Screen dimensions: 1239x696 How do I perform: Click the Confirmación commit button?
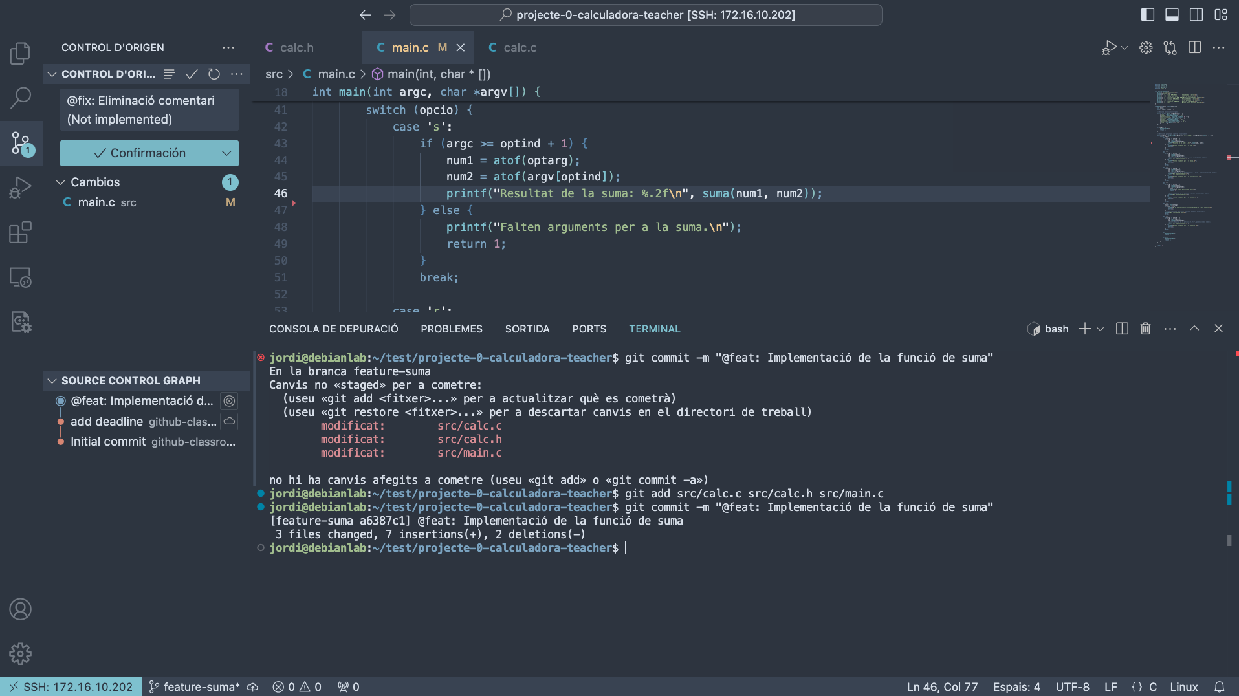(138, 153)
